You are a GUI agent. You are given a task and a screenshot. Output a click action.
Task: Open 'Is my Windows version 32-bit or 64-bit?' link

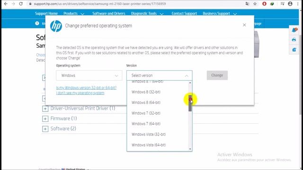(86, 88)
